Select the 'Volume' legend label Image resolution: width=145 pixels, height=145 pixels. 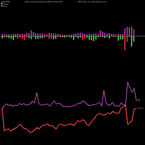click(6, 4)
